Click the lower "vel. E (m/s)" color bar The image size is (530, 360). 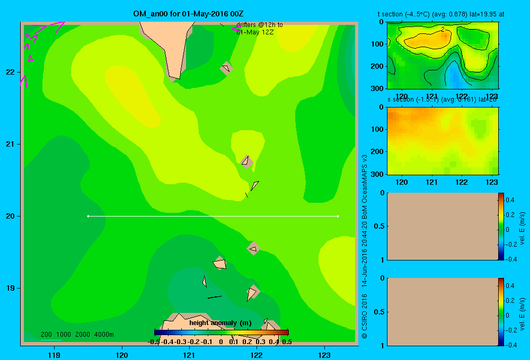click(x=501, y=312)
